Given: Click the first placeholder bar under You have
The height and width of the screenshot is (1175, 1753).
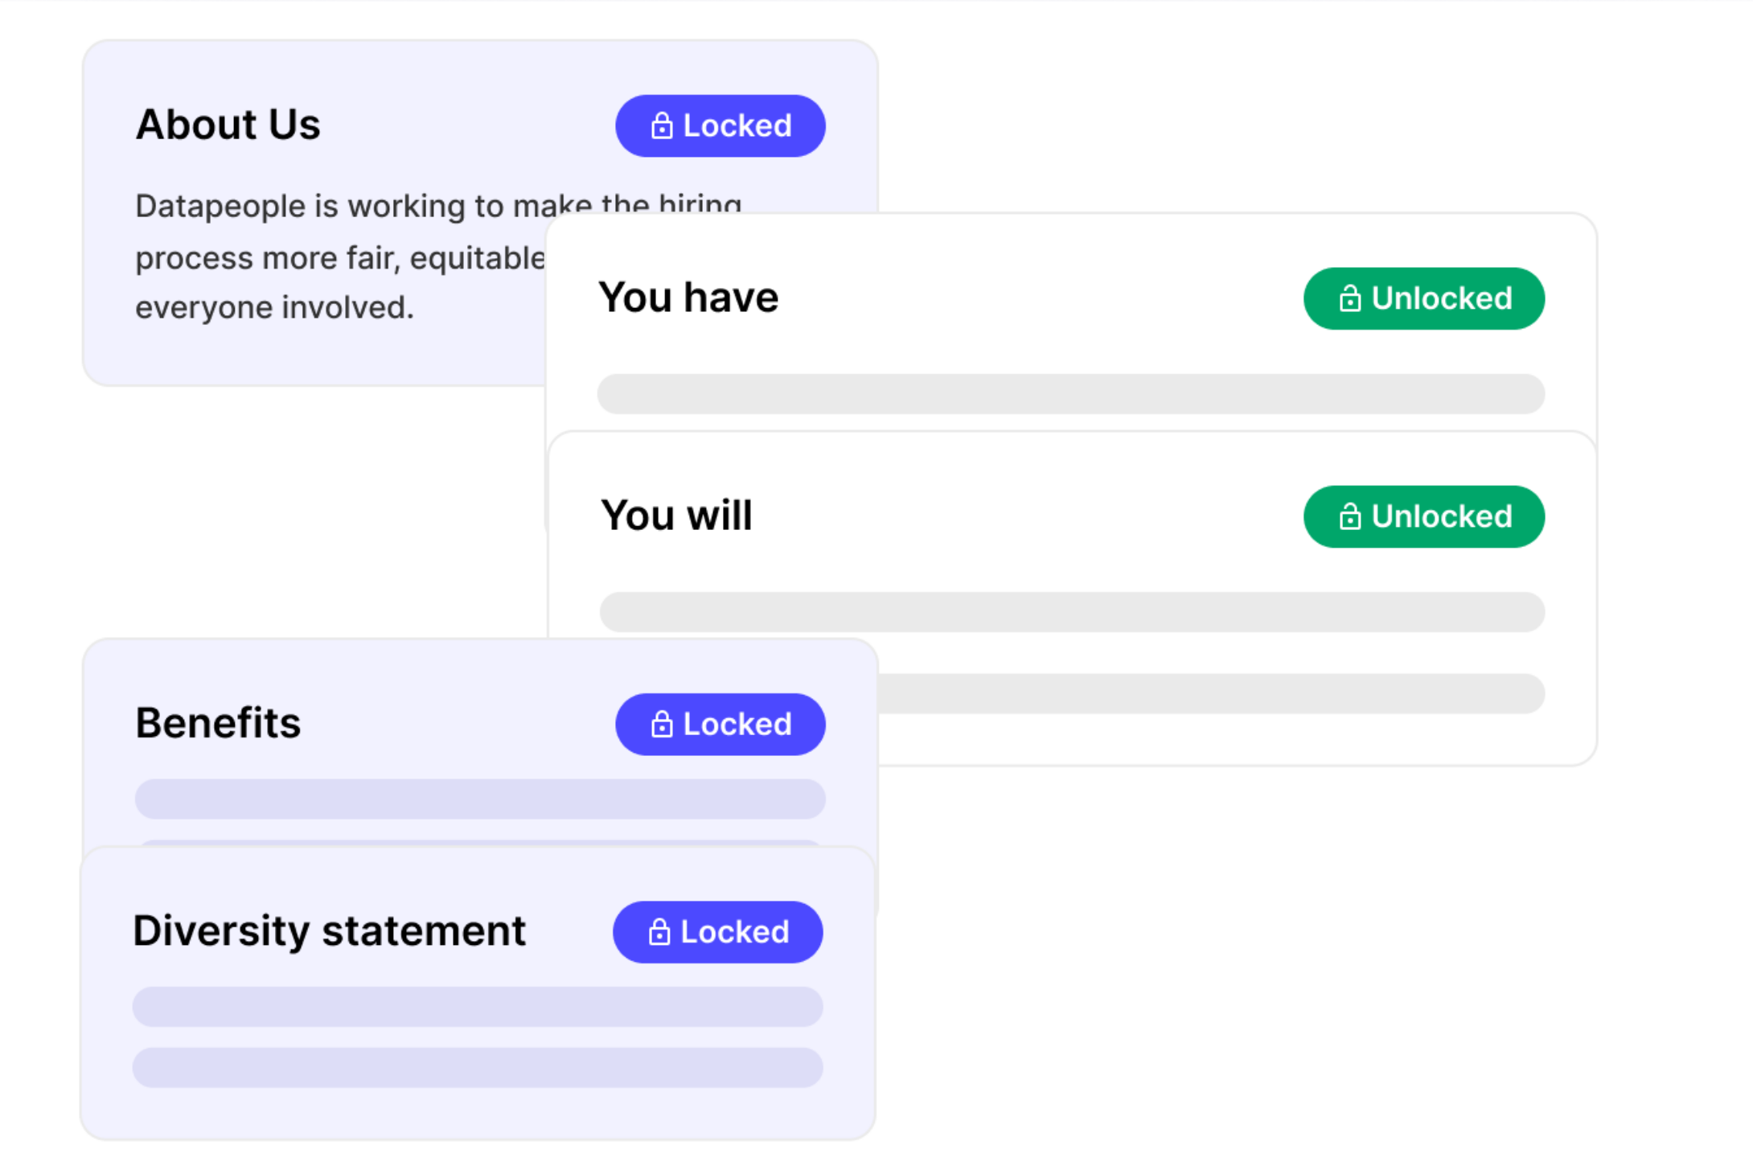Looking at the screenshot, I should (x=1069, y=394).
